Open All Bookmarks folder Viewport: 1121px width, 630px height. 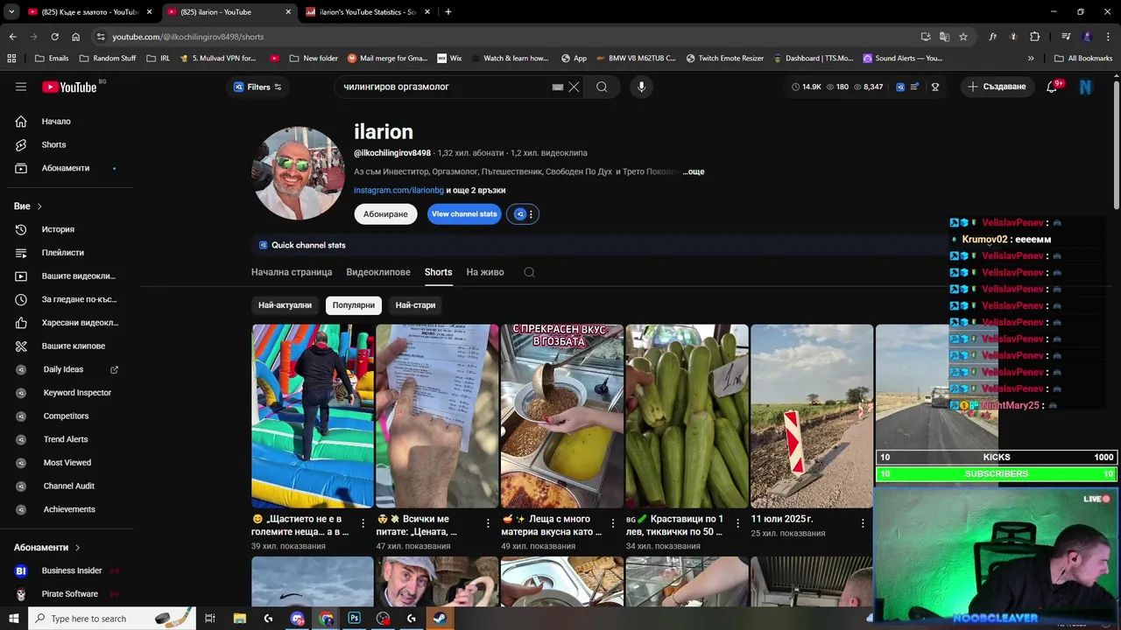[1083, 59]
